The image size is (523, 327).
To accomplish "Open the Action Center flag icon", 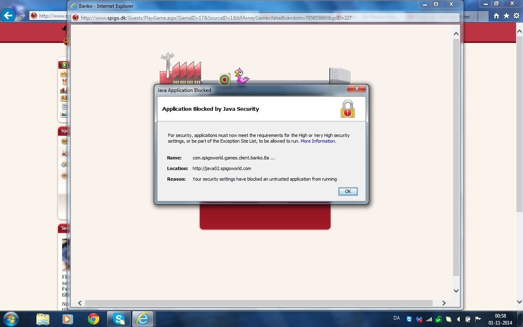I will (478, 319).
